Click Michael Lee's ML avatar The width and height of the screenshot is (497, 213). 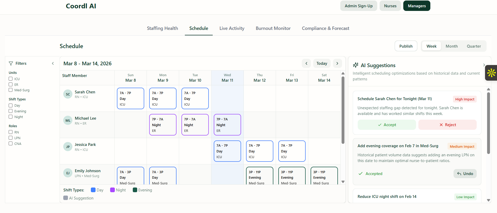(68, 120)
